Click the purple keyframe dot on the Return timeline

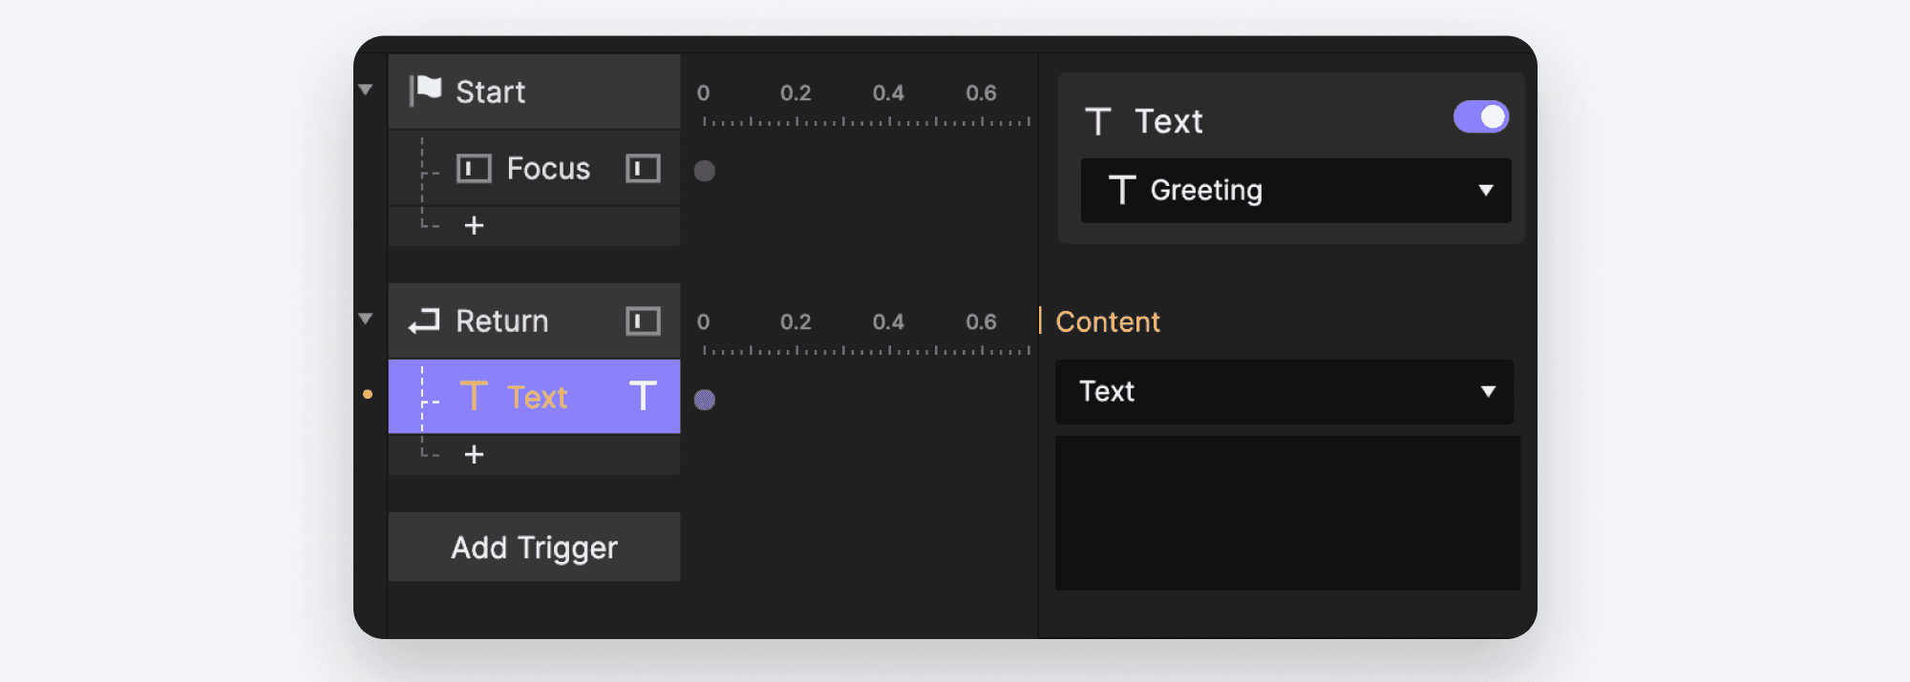click(x=706, y=401)
